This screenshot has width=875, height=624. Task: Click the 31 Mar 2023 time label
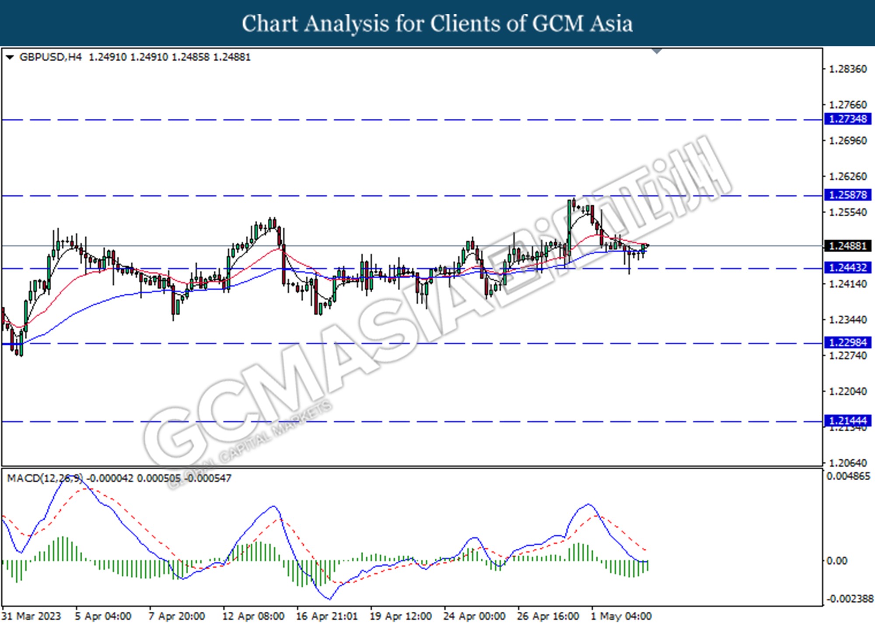(31, 616)
